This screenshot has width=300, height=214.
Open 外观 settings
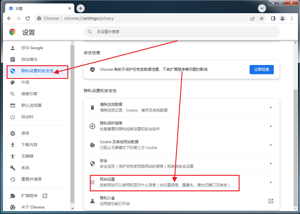[37, 82]
